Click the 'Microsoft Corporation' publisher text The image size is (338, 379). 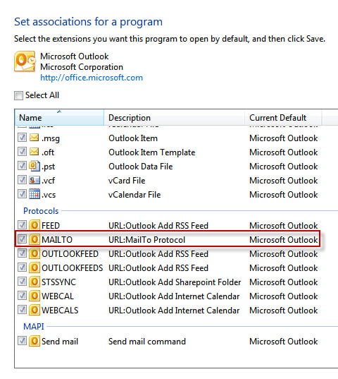coord(82,67)
